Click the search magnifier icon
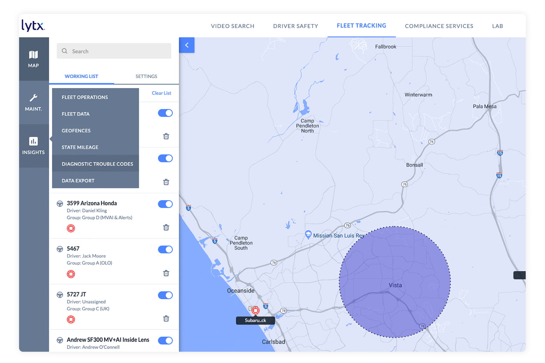Image resolution: width=545 pixels, height=363 pixels. (64, 51)
